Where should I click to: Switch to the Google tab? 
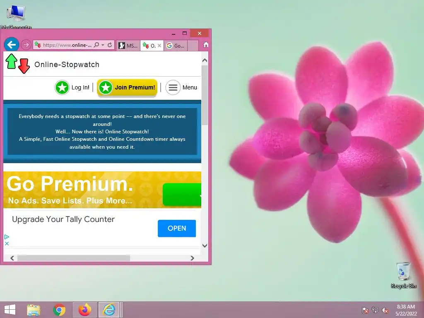[176, 46]
